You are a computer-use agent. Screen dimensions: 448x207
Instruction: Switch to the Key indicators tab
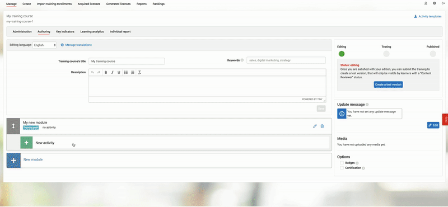(x=65, y=32)
